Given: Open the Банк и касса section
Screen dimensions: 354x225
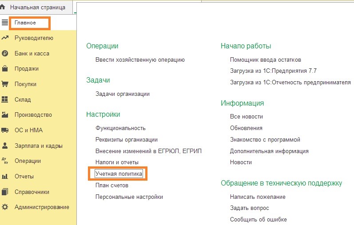Looking at the screenshot, I should [x=32, y=54].
